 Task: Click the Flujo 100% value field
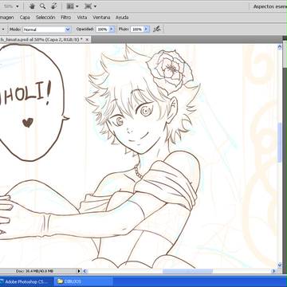tap(137, 29)
